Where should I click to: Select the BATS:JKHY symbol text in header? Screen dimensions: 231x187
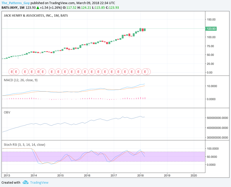(x=9, y=7)
